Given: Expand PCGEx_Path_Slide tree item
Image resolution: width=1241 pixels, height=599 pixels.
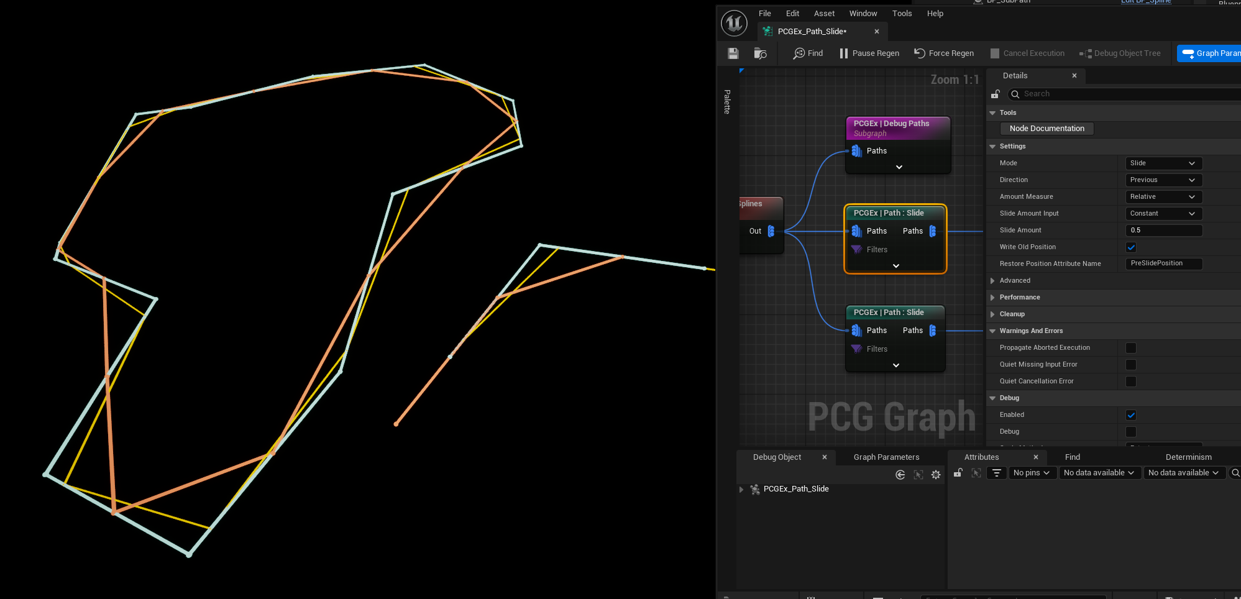Looking at the screenshot, I should coord(741,490).
